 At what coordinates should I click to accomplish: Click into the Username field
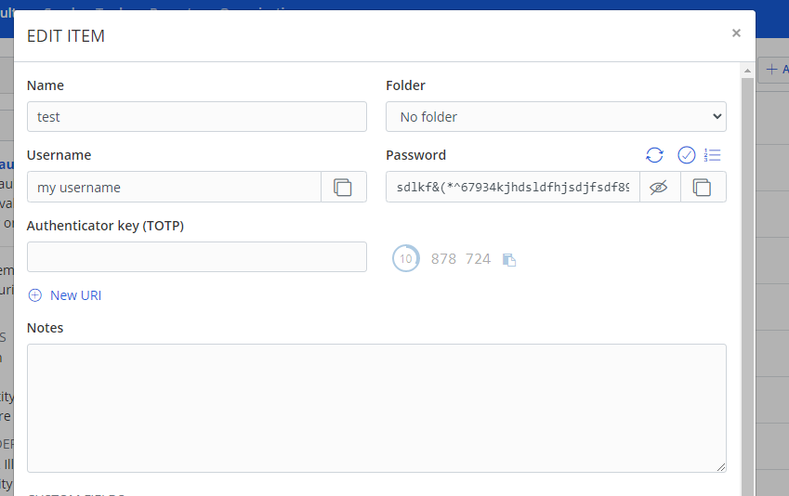pos(174,187)
